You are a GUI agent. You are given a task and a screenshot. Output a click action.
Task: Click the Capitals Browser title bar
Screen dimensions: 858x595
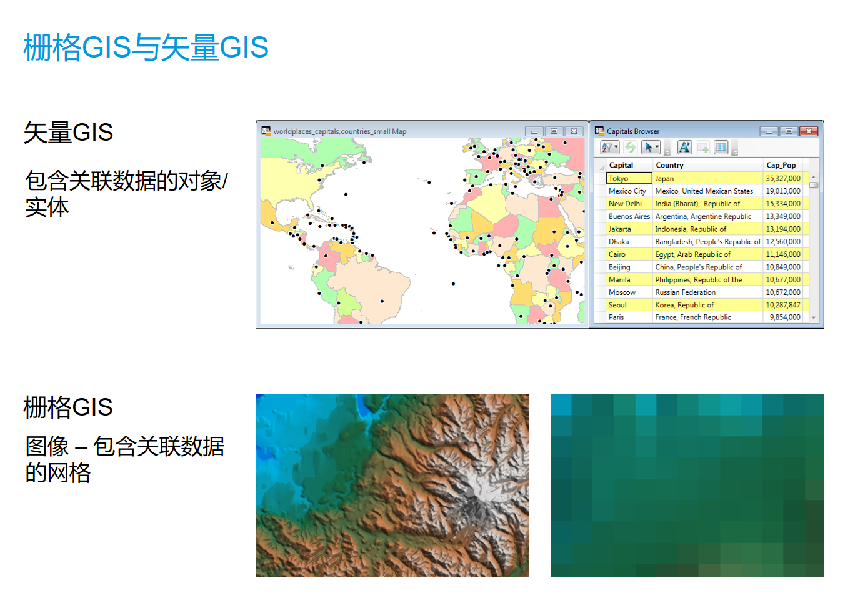[x=706, y=131]
